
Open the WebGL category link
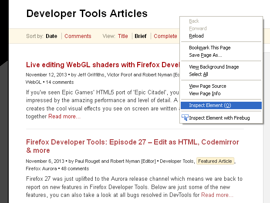[34, 82]
